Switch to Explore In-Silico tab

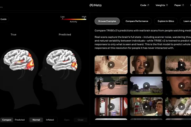[x=166, y=21]
